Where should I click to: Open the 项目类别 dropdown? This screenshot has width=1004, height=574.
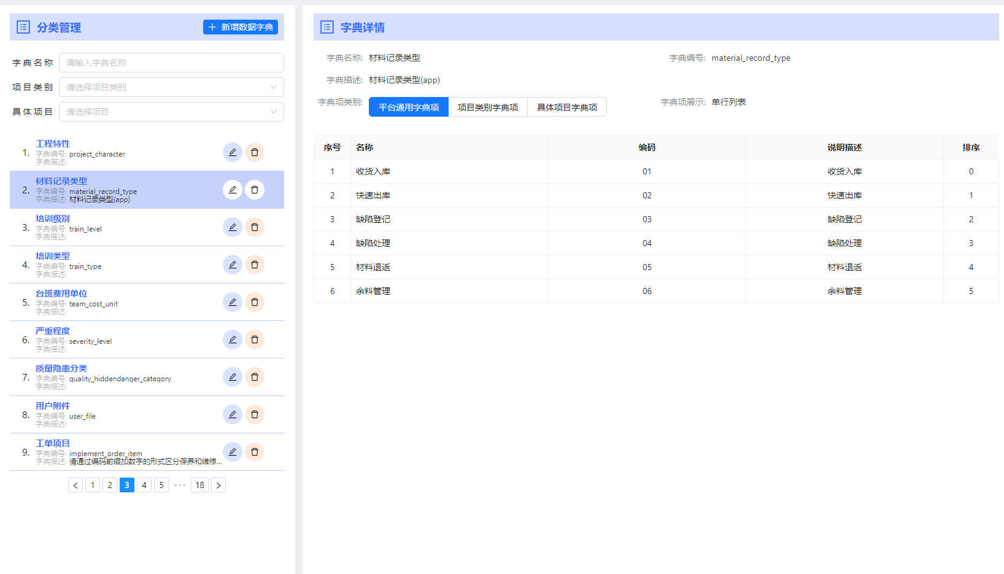(x=171, y=87)
